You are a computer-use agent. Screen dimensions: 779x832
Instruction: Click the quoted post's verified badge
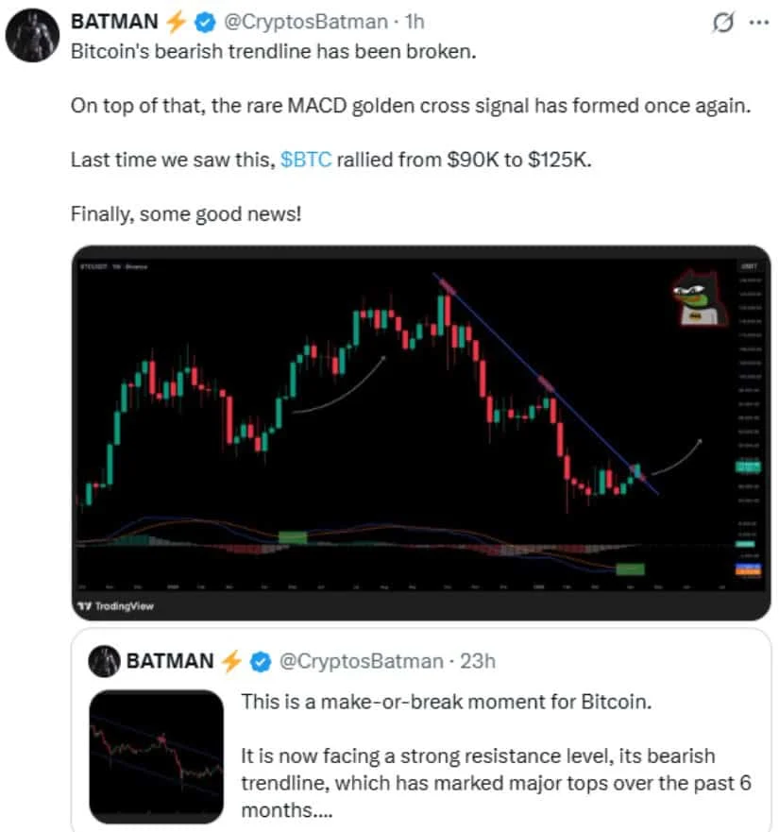pyautogui.click(x=261, y=661)
